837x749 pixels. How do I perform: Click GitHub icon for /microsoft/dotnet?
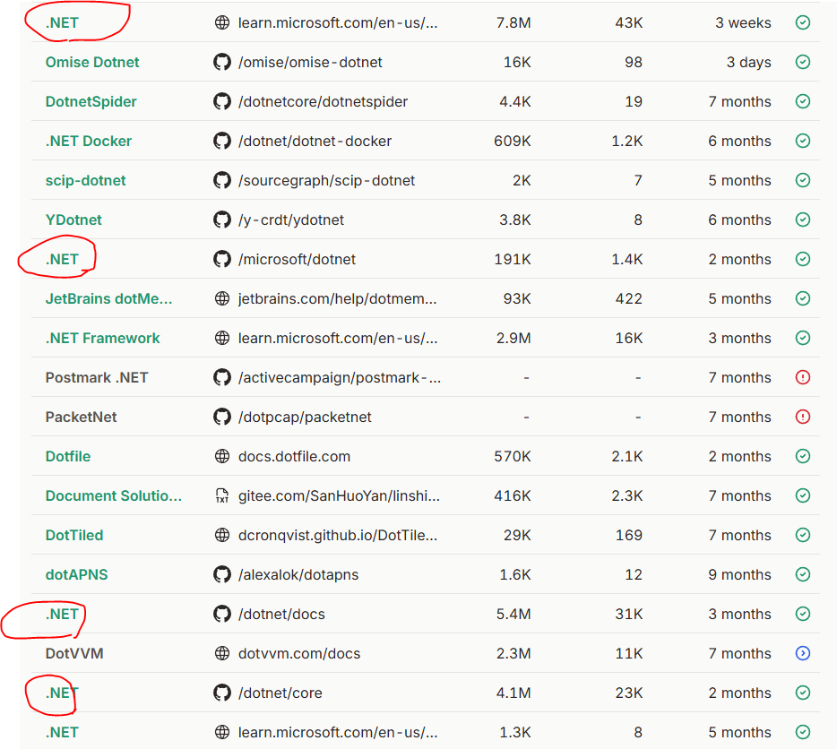(222, 260)
